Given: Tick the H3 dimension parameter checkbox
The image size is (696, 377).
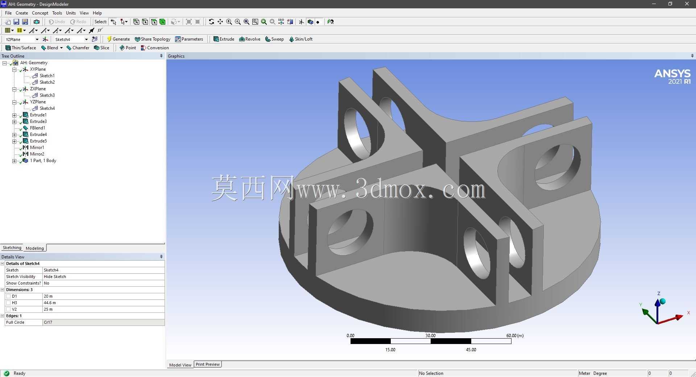Looking at the screenshot, I should click(x=8, y=303).
